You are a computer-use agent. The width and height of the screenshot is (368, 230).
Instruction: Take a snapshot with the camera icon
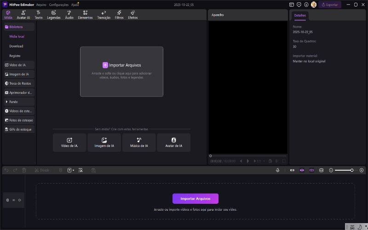click(270, 161)
